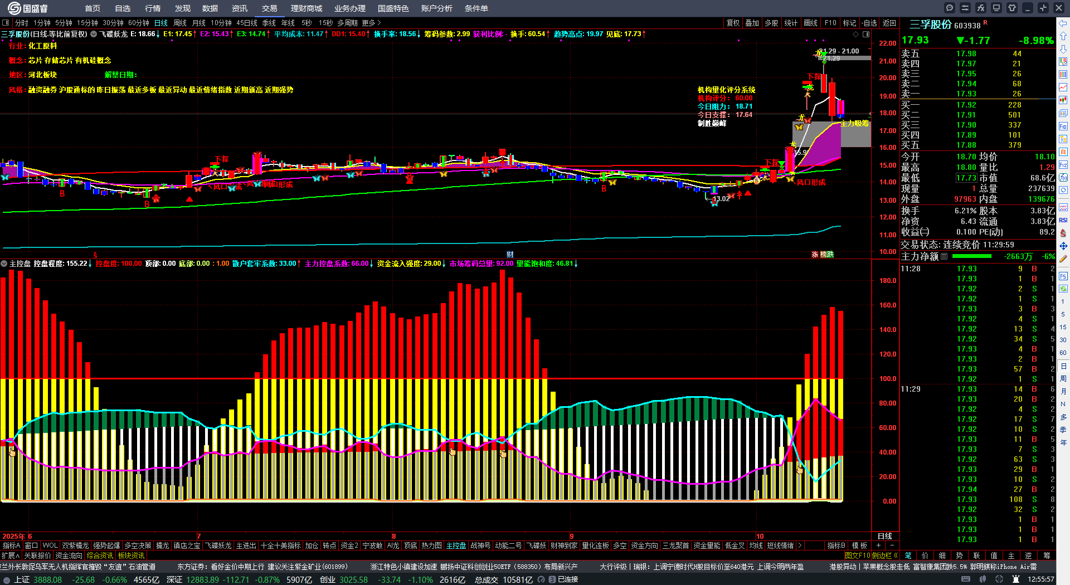Open the candlestick chart icon in sidebar
Screen dimensions: 1070x585
pyautogui.click(x=1063, y=100)
